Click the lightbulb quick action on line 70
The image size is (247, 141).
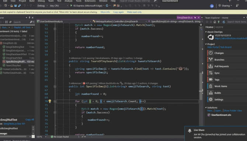coord(50,101)
